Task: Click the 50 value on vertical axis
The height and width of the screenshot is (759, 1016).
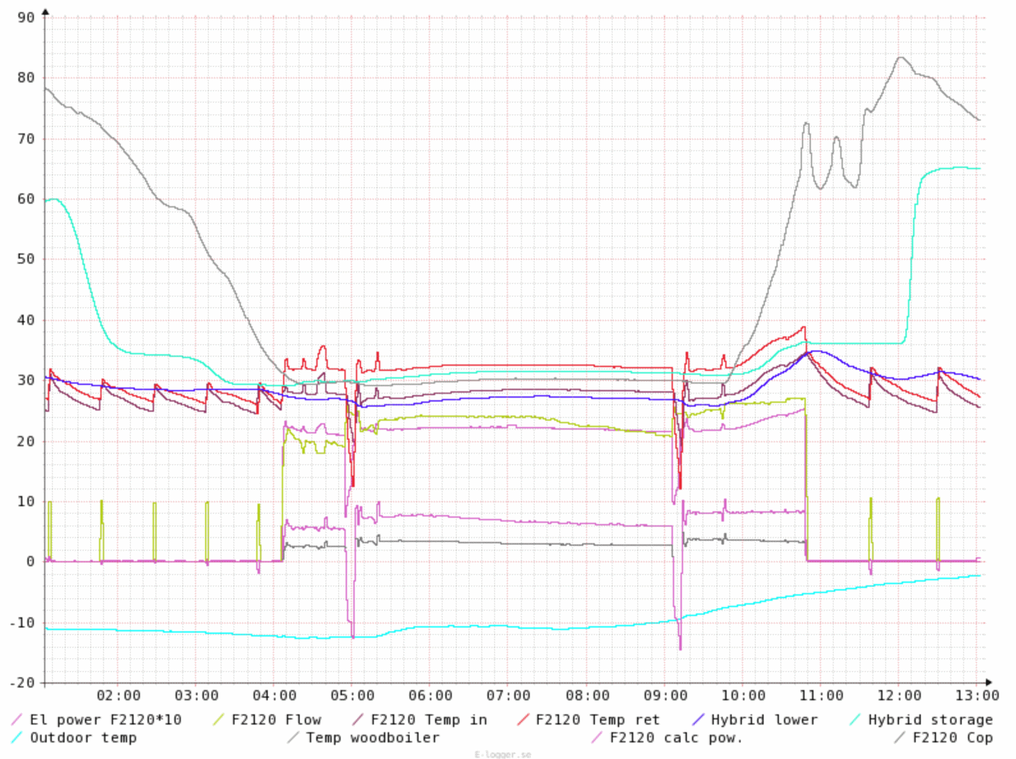Action: 26,259
